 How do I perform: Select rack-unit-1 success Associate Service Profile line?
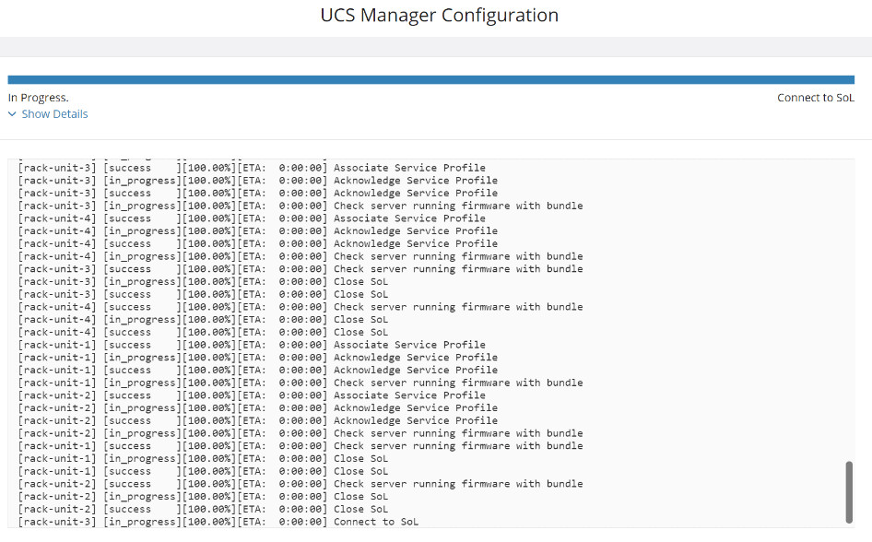[x=252, y=346]
